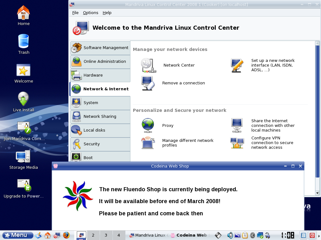Click the KDE Menu button
Viewport: 321px width, 240px height.
[x=18, y=235]
